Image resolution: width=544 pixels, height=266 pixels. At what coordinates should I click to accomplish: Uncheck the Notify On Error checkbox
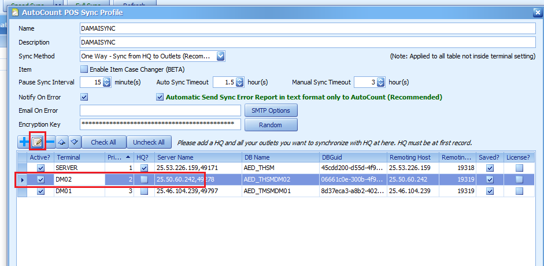point(84,97)
